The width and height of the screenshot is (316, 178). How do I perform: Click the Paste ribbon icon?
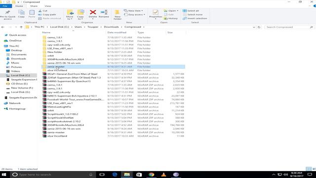click(x=32, y=14)
